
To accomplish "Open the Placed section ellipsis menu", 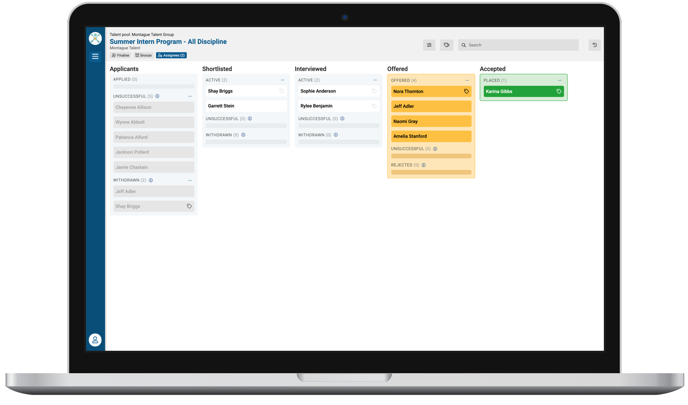I will click(559, 80).
